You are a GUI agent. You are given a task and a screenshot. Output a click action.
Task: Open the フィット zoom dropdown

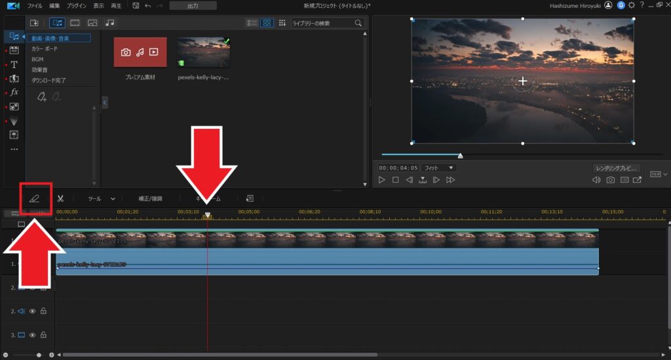pos(438,168)
